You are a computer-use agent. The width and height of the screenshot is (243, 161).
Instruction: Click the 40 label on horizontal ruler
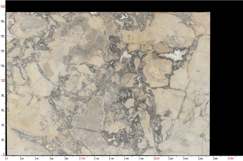pyautogui.click(x=37, y=159)
